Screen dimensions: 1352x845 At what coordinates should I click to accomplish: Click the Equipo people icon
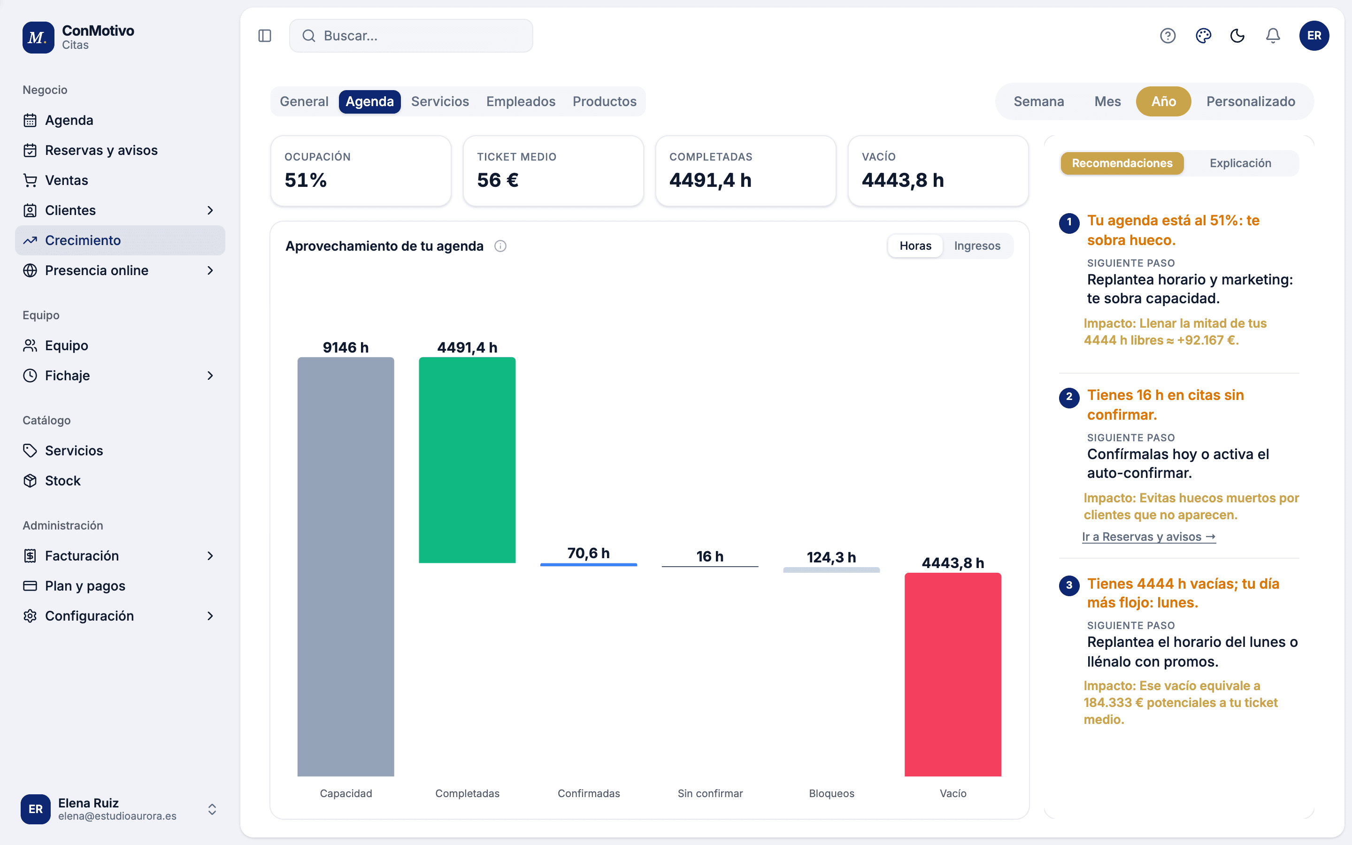point(30,346)
